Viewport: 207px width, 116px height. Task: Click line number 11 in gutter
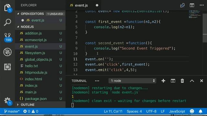click(75, 59)
